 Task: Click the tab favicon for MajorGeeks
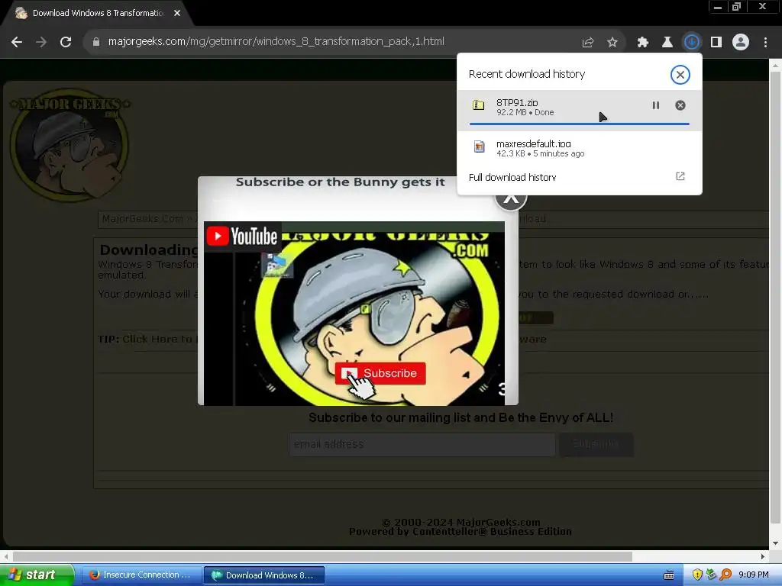pyautogui.click(x=21, y=14)
